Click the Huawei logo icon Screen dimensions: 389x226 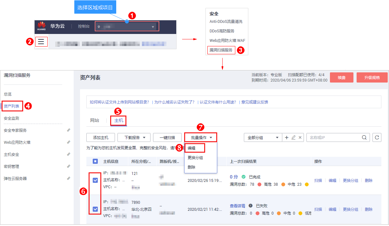click(41, 26)
